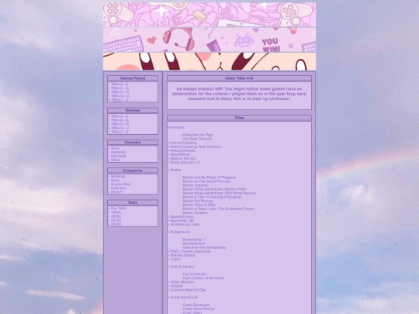Browse 2000s games under Years
The height and width of the screenshot is (314, 419).
116,216
